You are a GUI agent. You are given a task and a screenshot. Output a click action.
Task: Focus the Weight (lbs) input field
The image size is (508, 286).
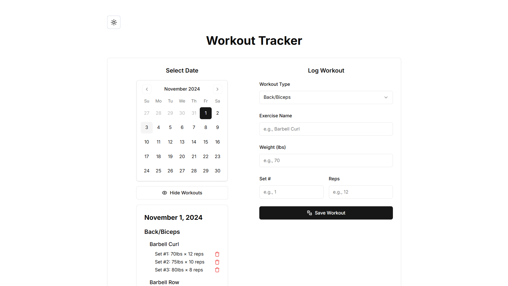point(326,160)
